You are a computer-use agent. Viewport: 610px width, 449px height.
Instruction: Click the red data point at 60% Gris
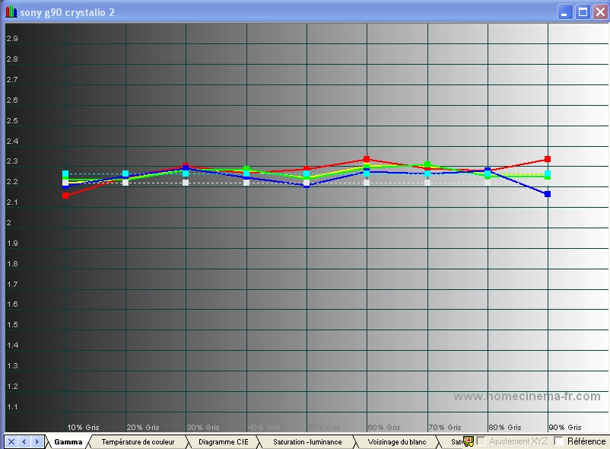(367, 159)
